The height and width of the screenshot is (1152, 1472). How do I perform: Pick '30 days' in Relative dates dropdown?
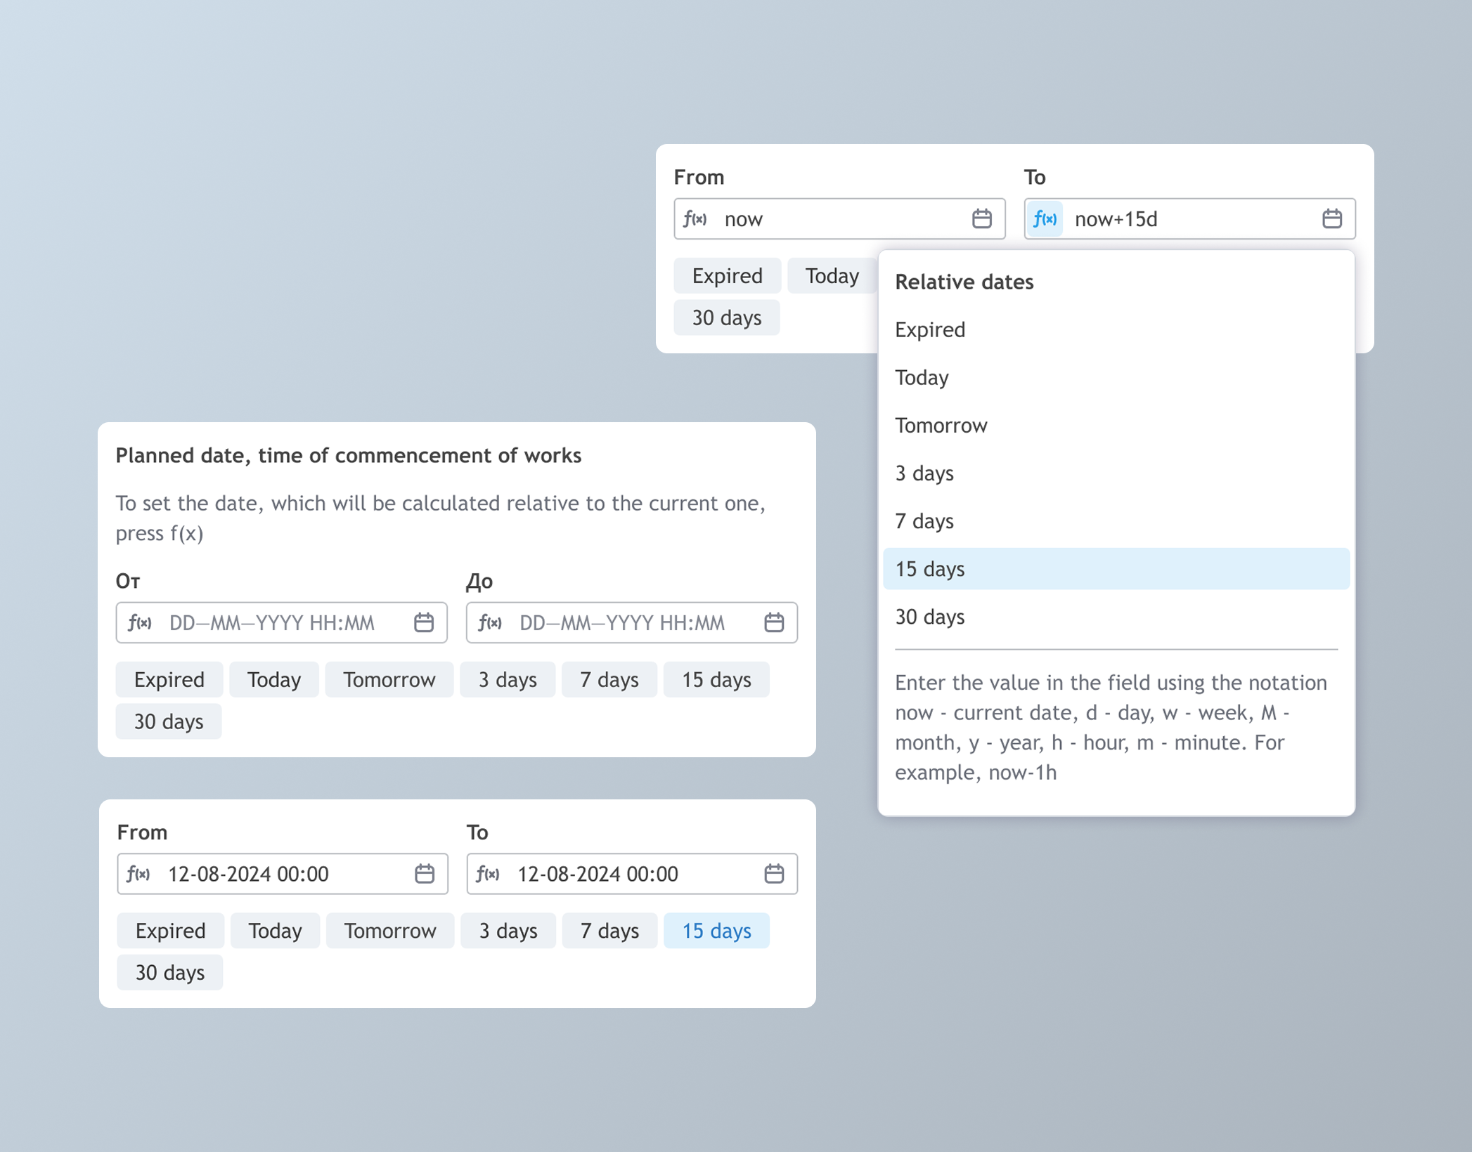point(929,617)
